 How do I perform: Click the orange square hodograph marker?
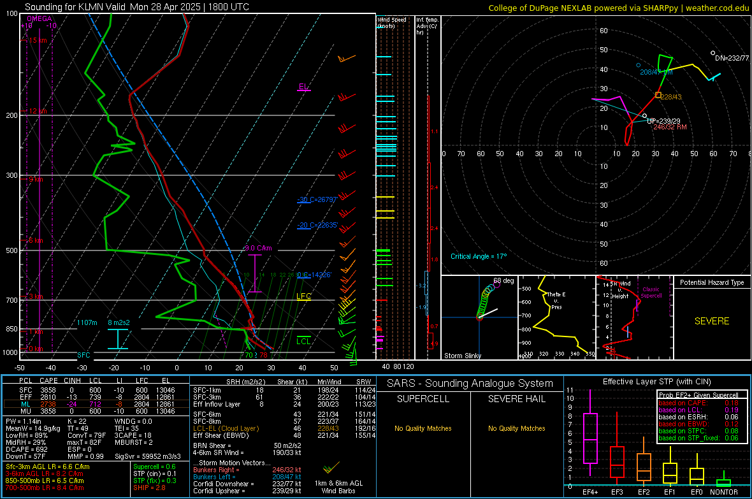(658, 95)
